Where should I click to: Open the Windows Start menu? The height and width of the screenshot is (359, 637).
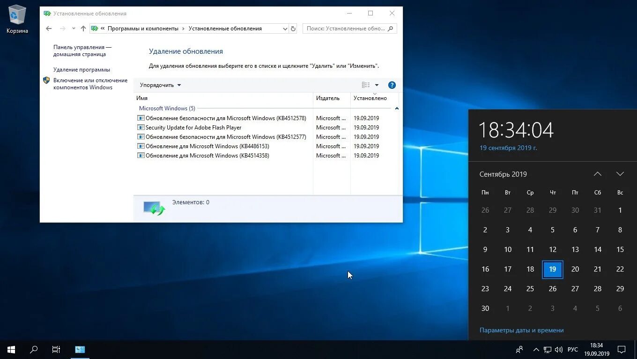tap(11, 350)
